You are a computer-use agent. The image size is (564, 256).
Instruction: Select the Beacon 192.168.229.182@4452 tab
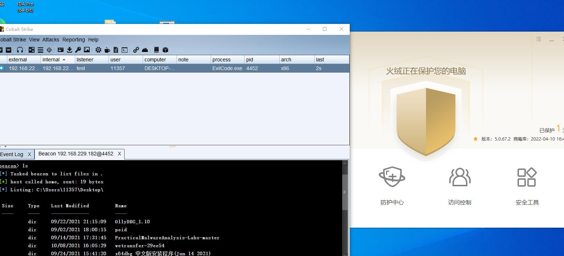pos(76,154)
